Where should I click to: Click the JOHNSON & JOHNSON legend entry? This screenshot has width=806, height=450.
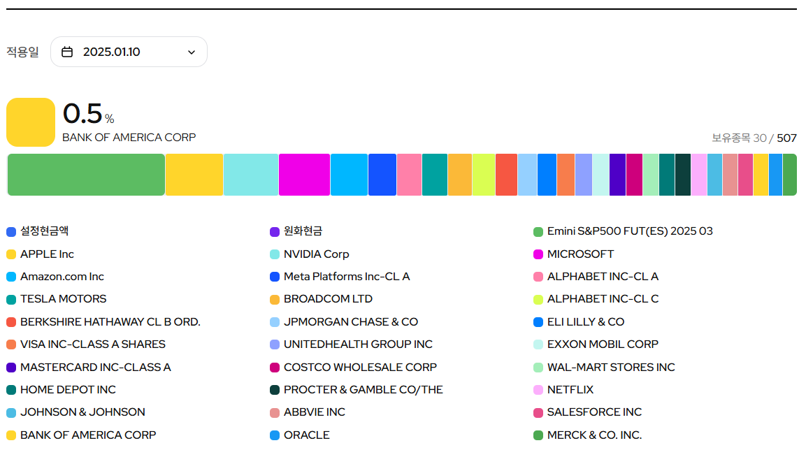pos(75,412)
